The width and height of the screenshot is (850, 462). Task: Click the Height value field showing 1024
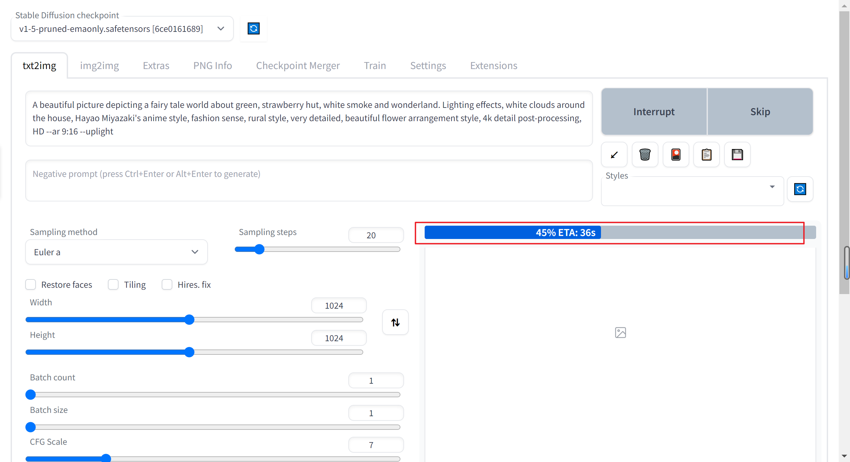339,338
